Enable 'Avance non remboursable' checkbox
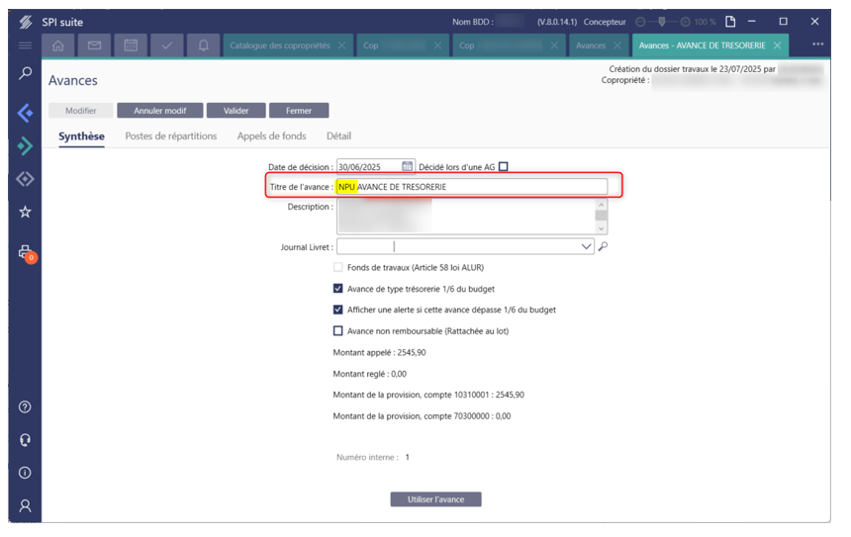Viewport: 851px width, 537px height. (338, 330)
